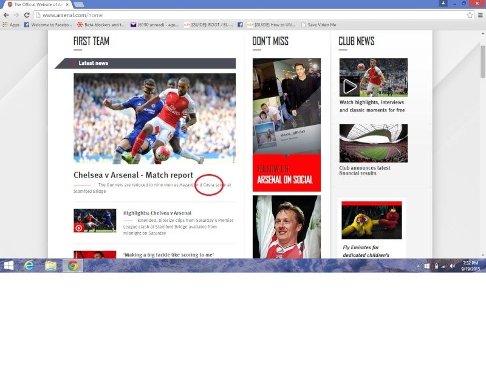This screenshot has height=371, width=486.
Task: Open Club announces latest financial results
Action: coord(364,171)
